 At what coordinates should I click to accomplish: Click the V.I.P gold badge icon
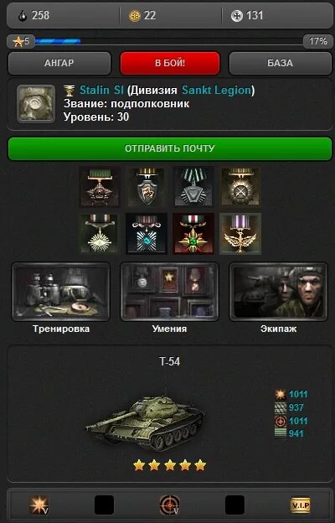click(x=301, y=505)
